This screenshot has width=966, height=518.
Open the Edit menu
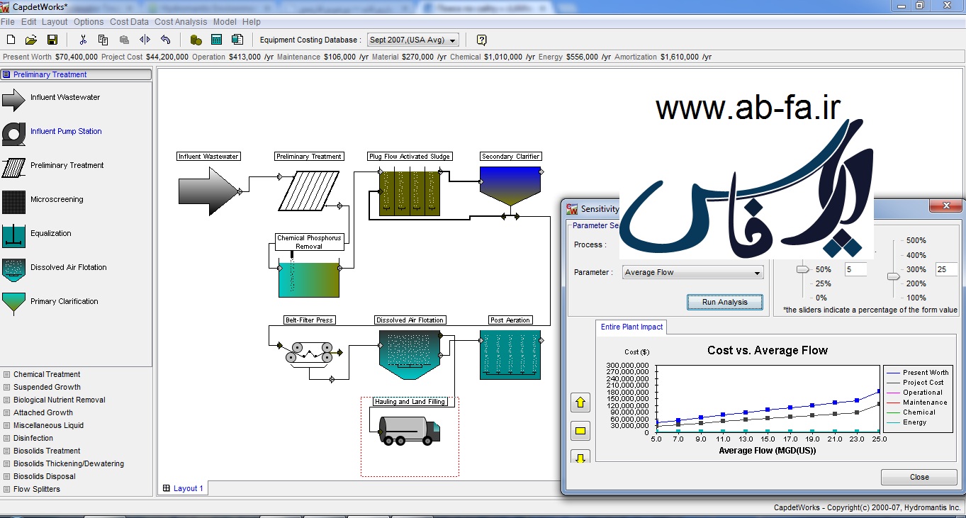[28, 22]
